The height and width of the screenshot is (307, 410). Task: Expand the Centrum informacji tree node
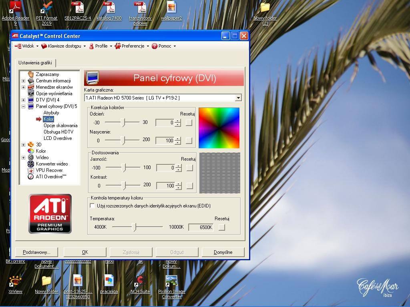click(x=23, y=81)
